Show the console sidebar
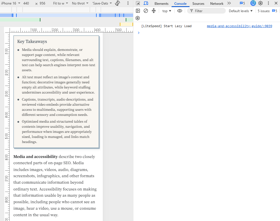The width and height of the screenshot is (280, 221). point(138,11)
